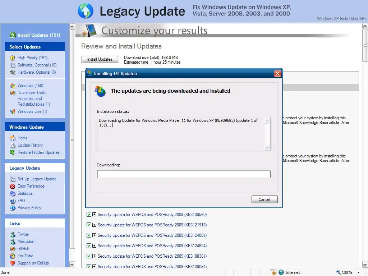Click the installation status scroll-down arrow
368x276 pixels.
pyautogui.click(x=267, y=148)
